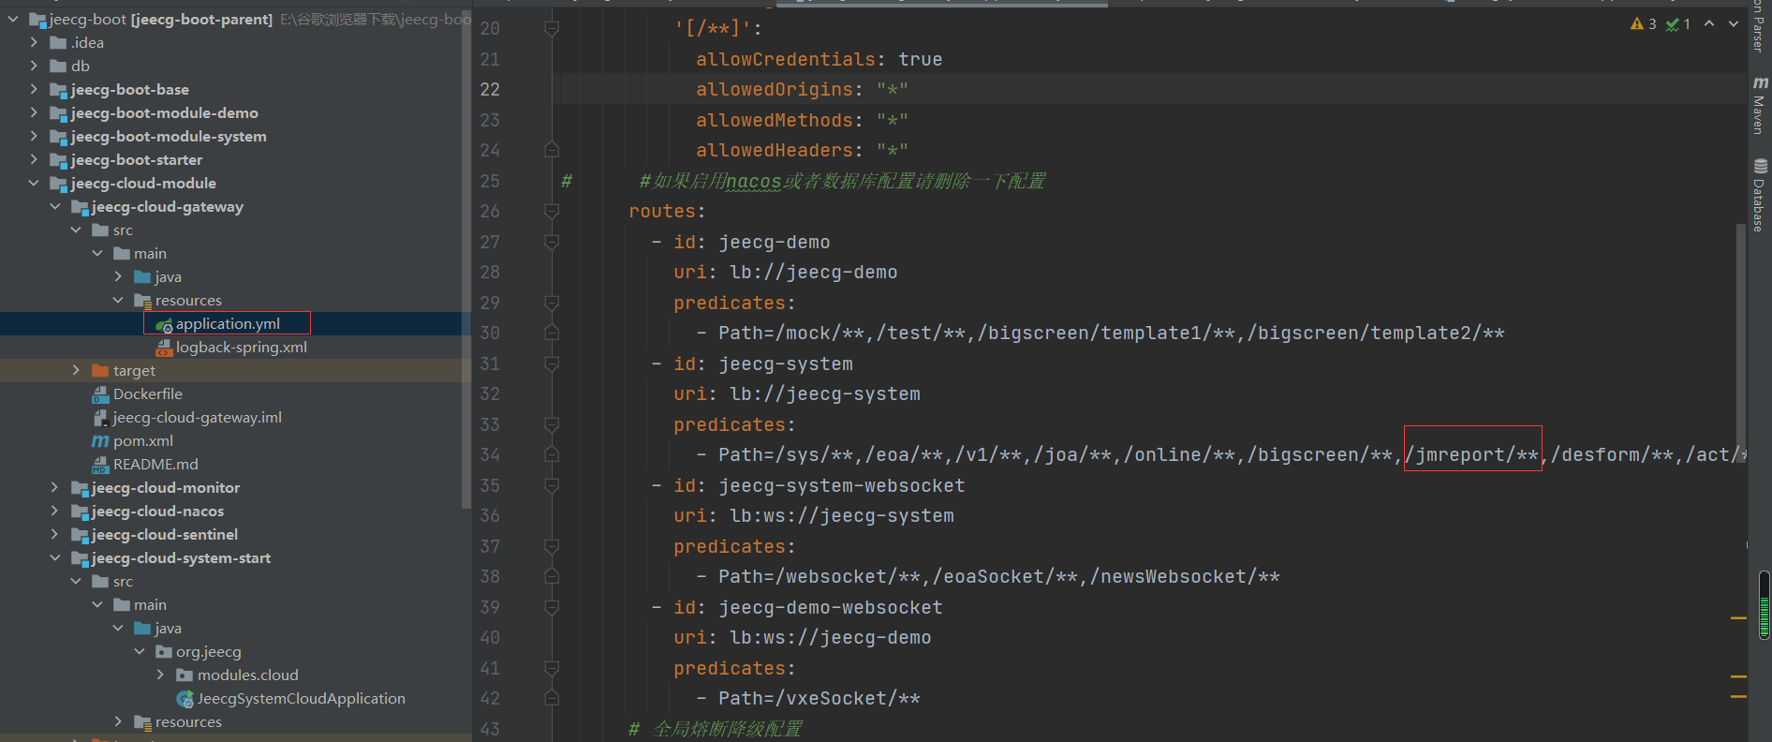1772x742 pixels.
Task: Expand the java folder under gateway main
Action: click(x=118, y=276)
